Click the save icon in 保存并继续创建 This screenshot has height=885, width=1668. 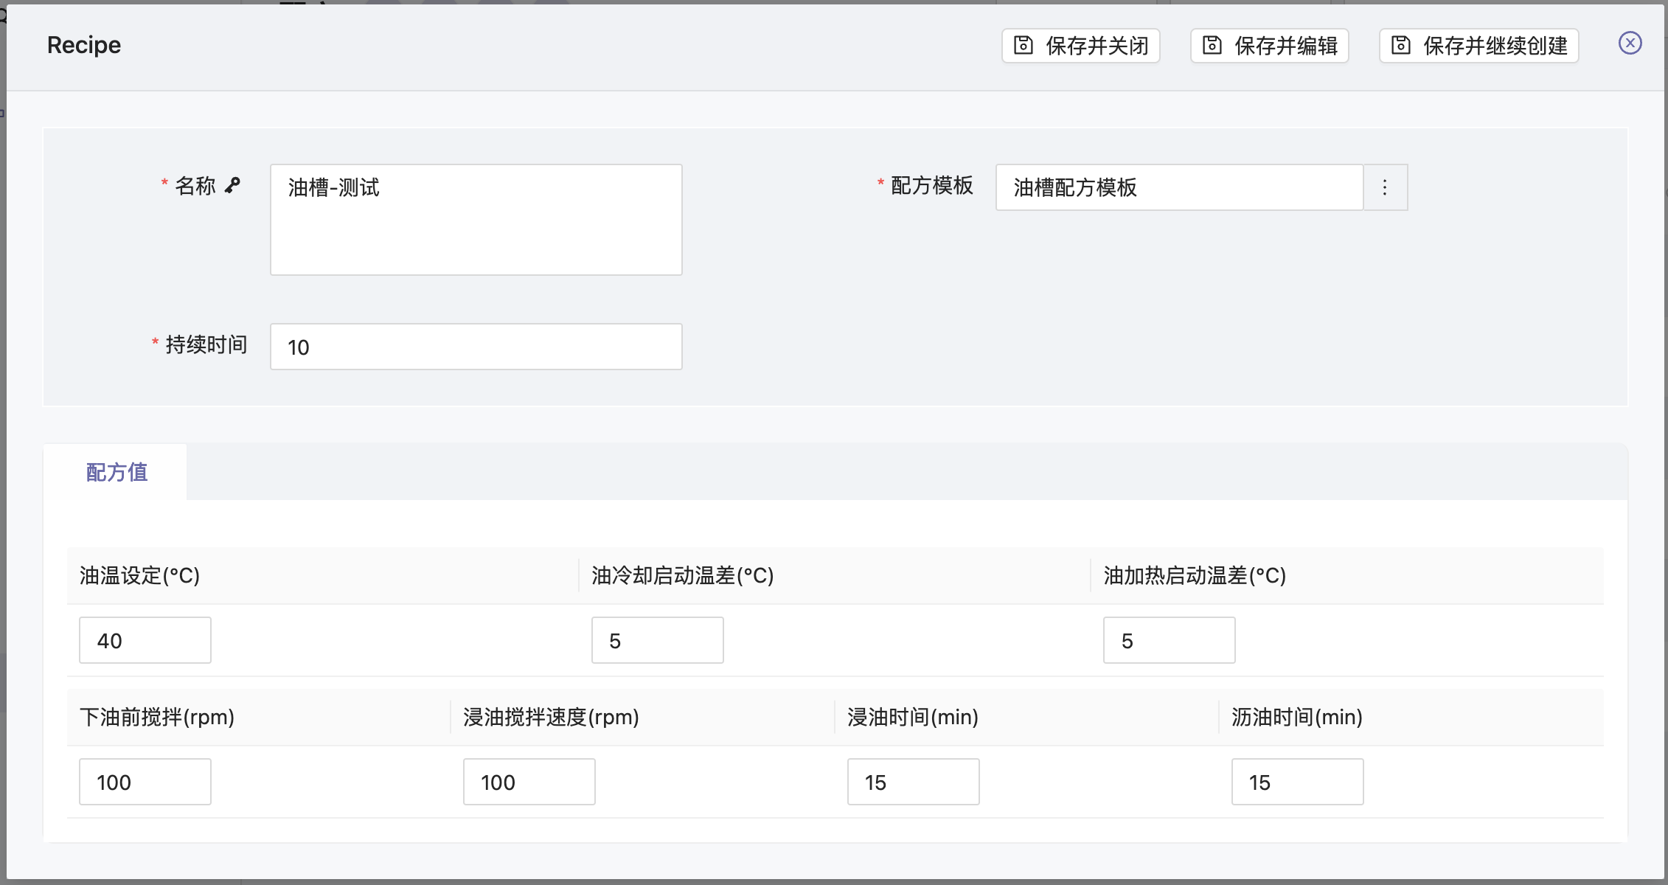1400,46
